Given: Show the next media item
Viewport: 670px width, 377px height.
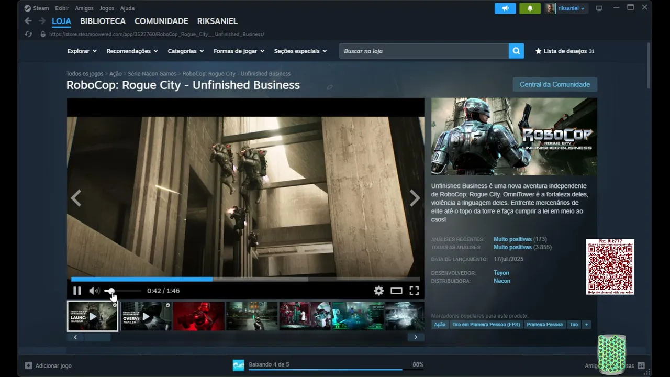Looking at the screenshot, I should (x=415, y=198).
